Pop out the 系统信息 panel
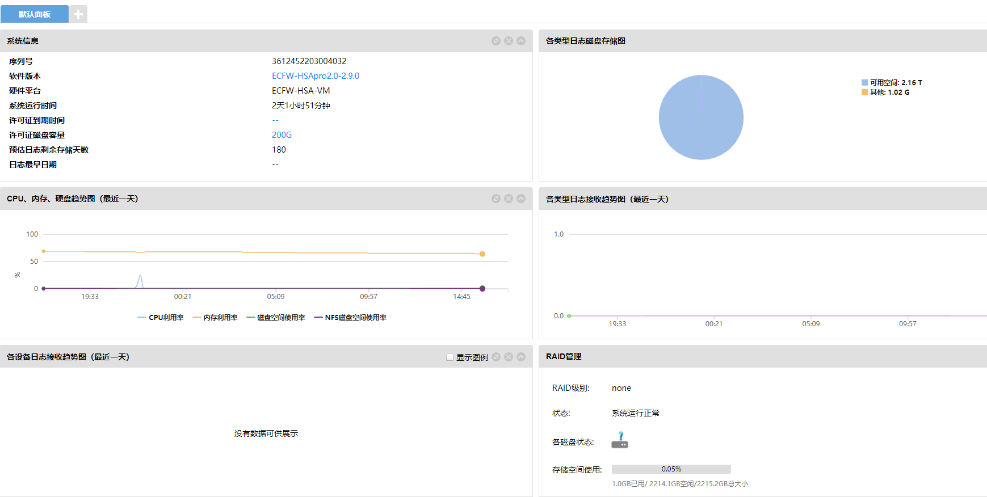987x497 pixels. 496,41
